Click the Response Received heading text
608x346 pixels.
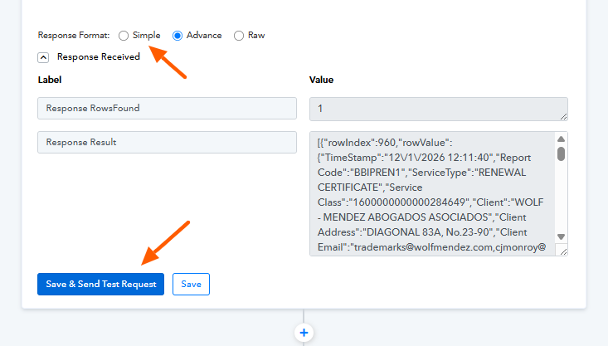point(98,57)
